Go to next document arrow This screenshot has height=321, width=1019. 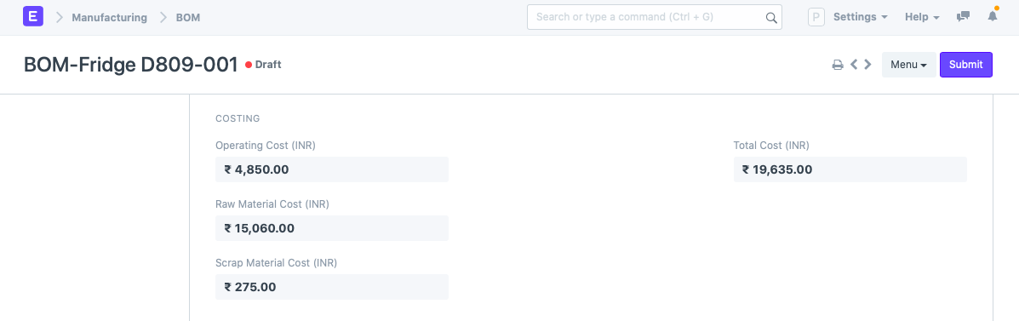(x=867, y=65)
